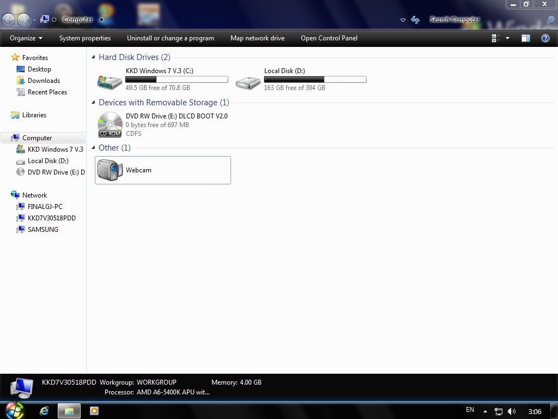
Task: Click the Local Disk (D:) drive icon
Action: (248, 83)
